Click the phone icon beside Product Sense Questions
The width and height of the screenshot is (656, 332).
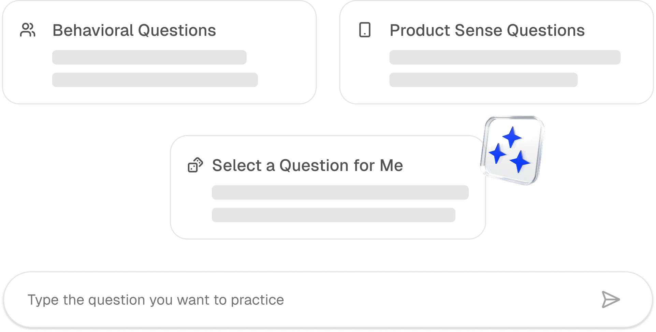tap(365, 30)
